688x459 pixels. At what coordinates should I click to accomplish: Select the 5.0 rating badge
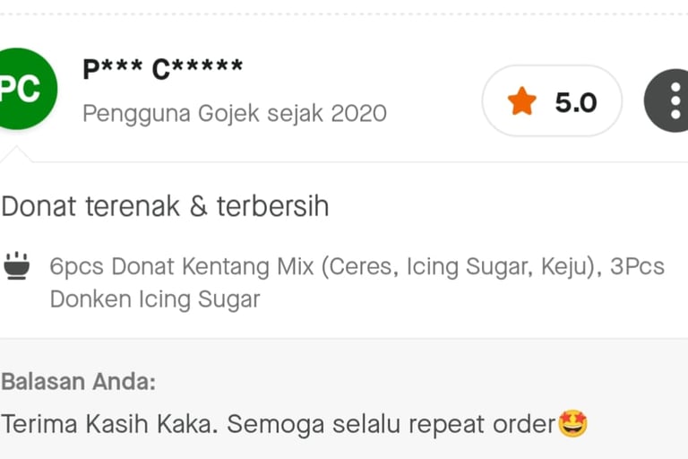pyautogui.click(x=552, y=101)
